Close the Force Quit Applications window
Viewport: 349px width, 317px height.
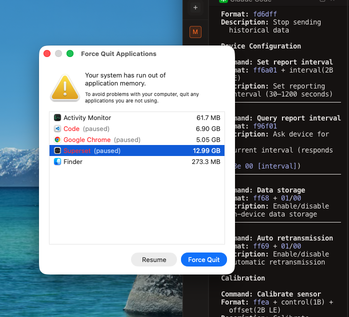pyautogui.click(x=47, y=53)
